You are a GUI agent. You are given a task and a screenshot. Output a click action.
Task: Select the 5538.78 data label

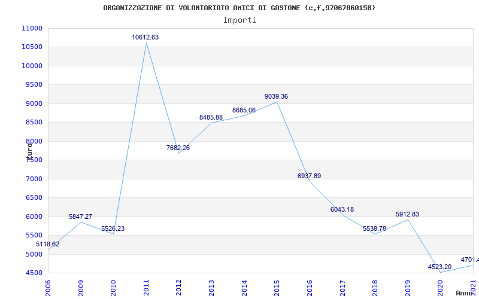click(375, 228)
